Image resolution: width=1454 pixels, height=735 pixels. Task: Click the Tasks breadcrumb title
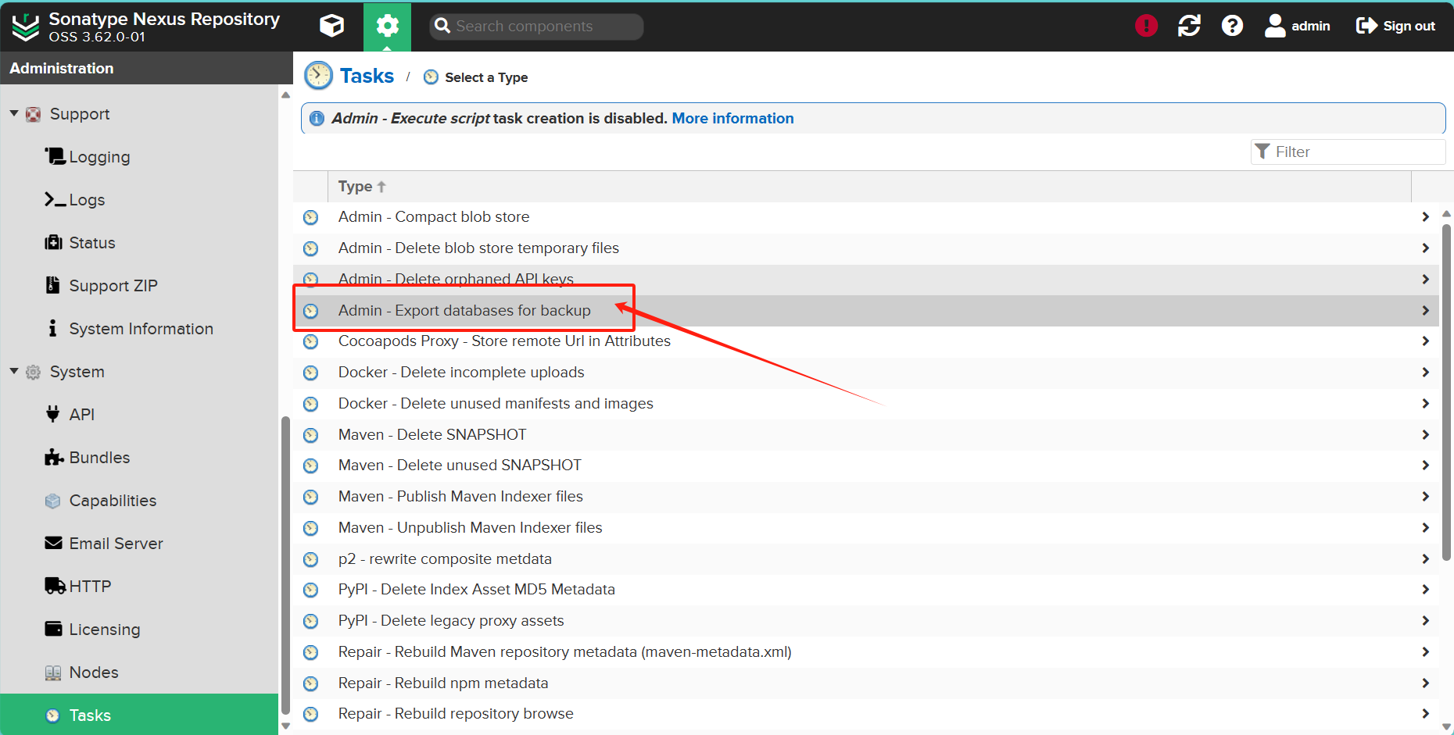(x=367, y=76)
